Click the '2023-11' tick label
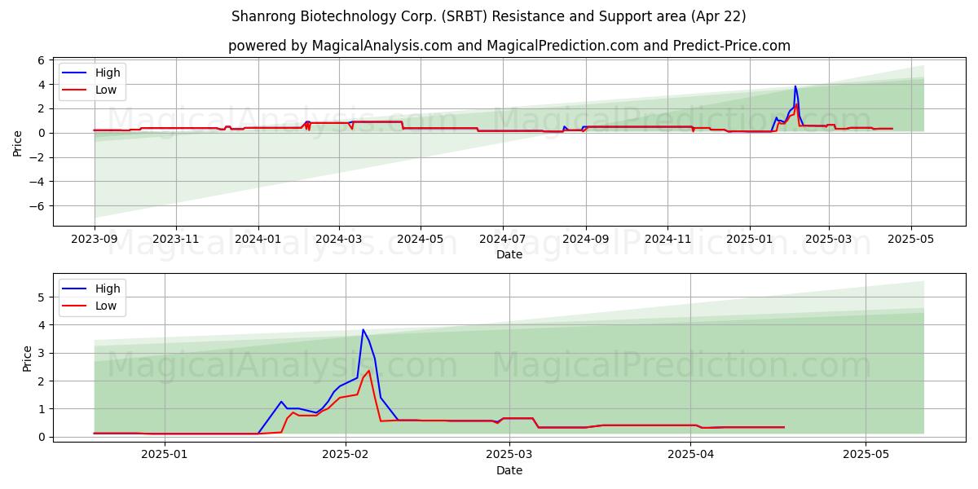 (x=176, y=240)
